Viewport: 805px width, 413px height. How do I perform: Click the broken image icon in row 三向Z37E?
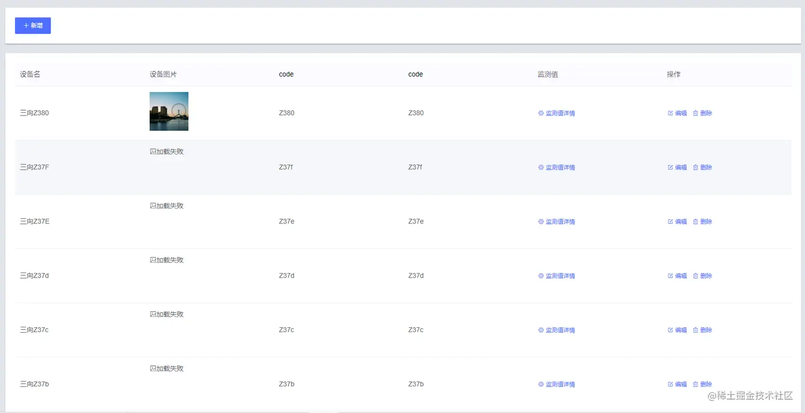pyautogui.click(x=153, y=206)
